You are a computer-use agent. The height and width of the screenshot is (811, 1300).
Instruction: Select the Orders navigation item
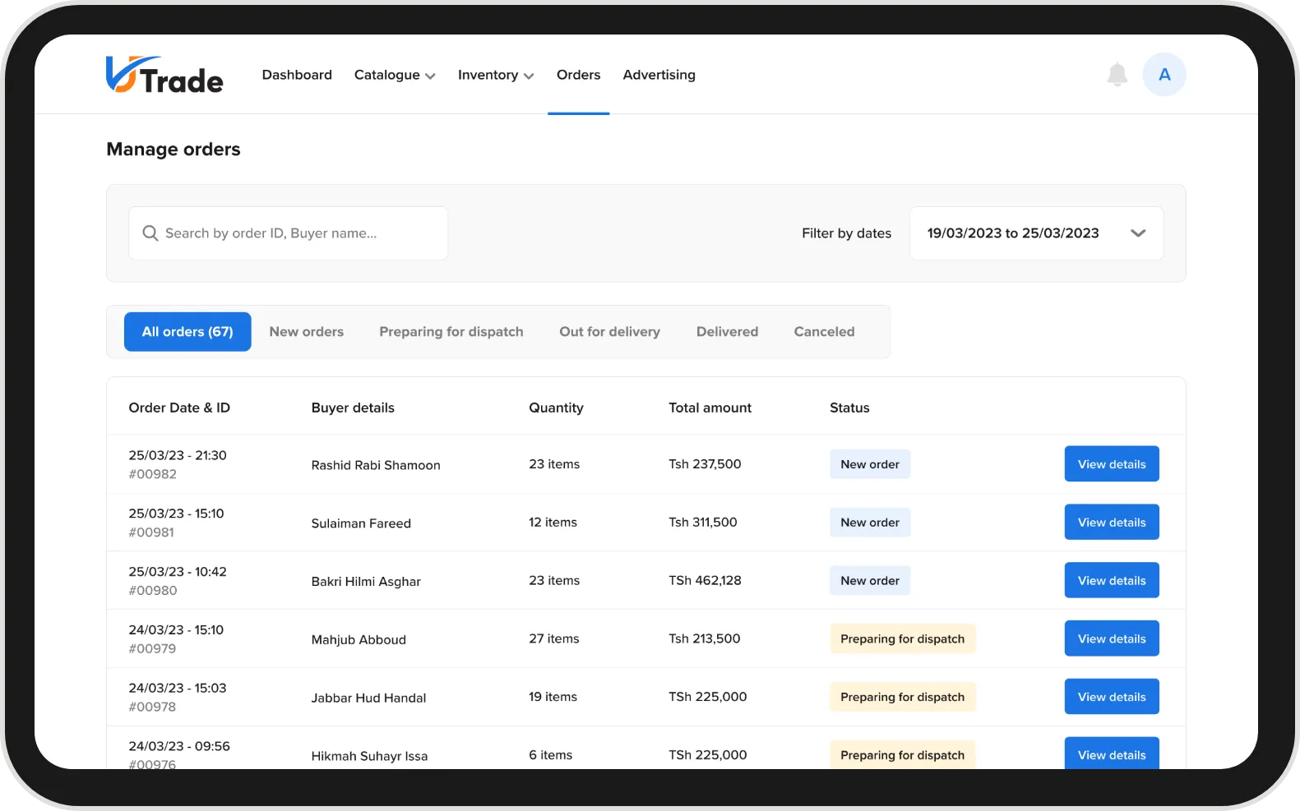point(578,75)
